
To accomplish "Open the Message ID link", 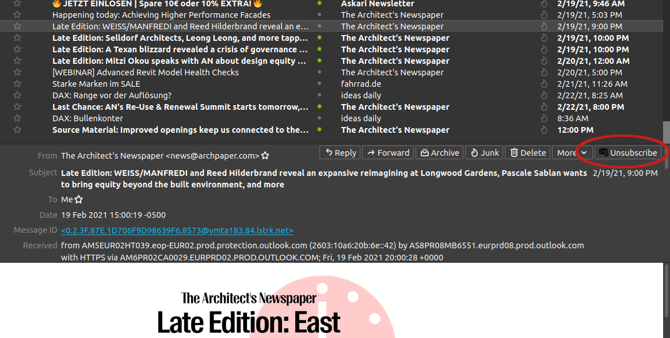I will [x=177, y=231].
